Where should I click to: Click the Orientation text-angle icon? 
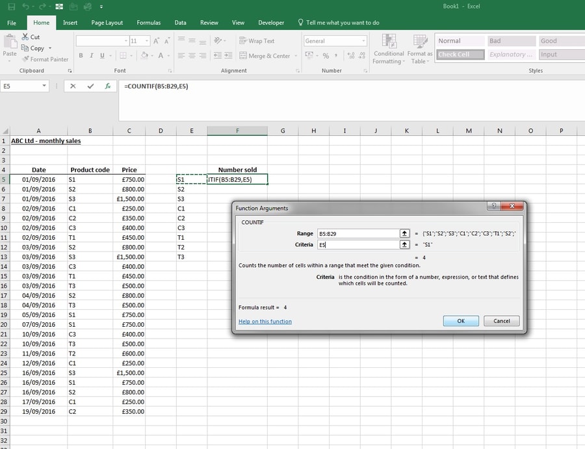coord(218,40)
